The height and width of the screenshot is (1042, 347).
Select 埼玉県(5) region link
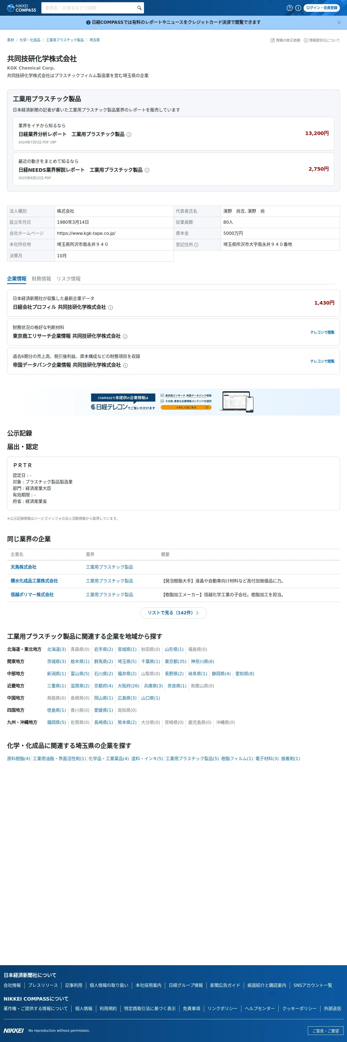[x=127, y=661]
